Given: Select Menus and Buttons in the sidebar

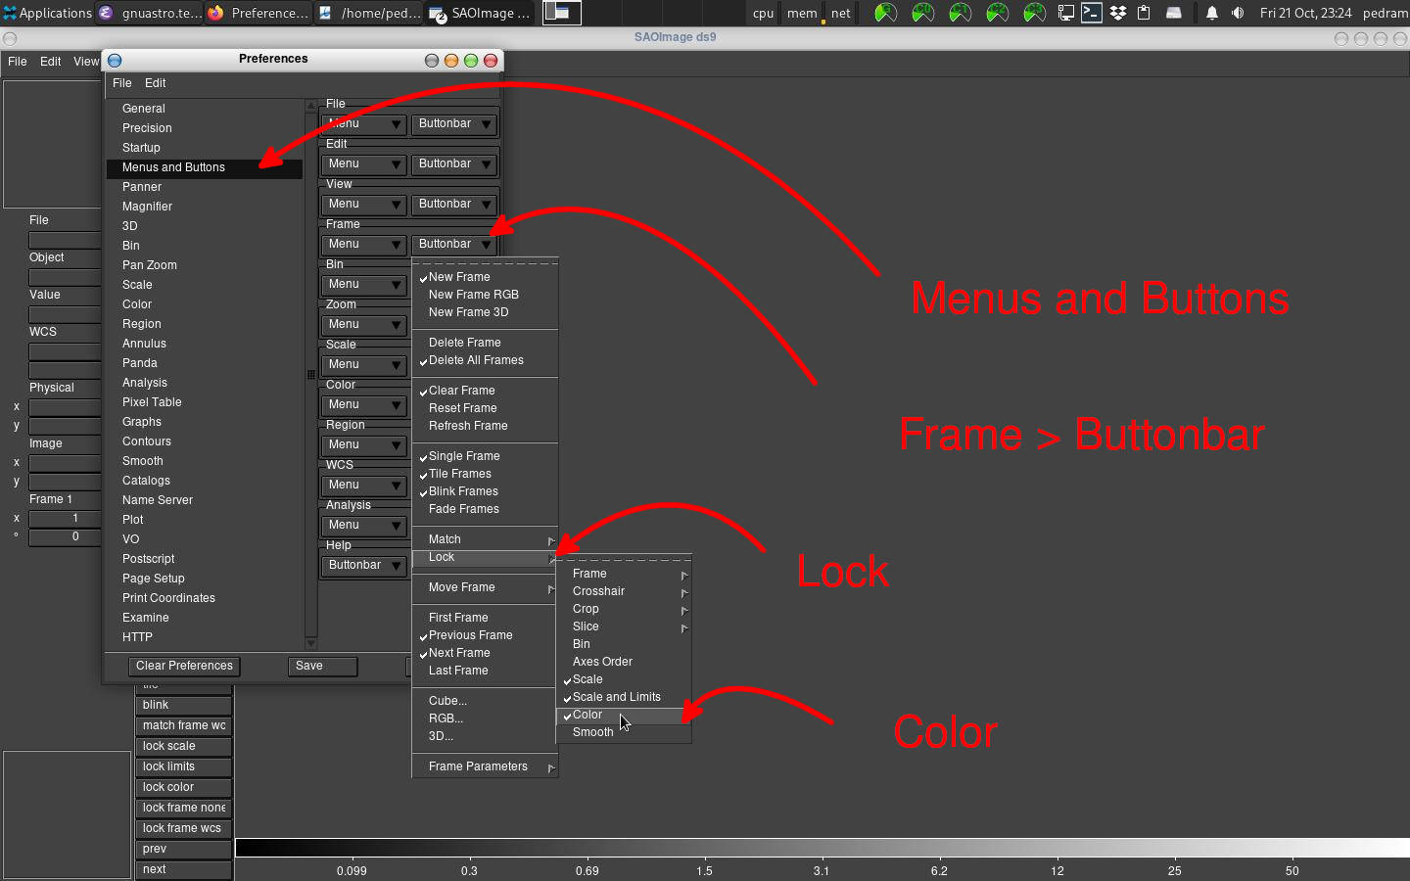Looking at the screenshot, I should (x=172, y=167).
